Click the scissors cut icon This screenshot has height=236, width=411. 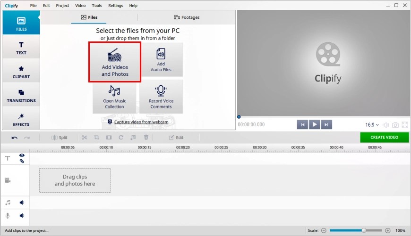point(85,138)
